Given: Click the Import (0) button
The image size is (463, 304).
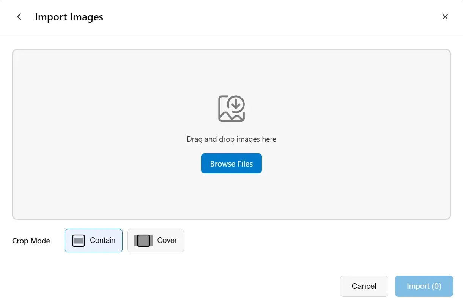Looking at the screenshot, I should pyautogui.click(x=424, y=286).
